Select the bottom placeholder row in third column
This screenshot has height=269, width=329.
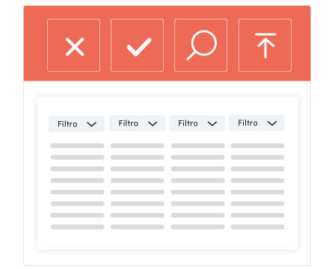[x=197, y=227]
